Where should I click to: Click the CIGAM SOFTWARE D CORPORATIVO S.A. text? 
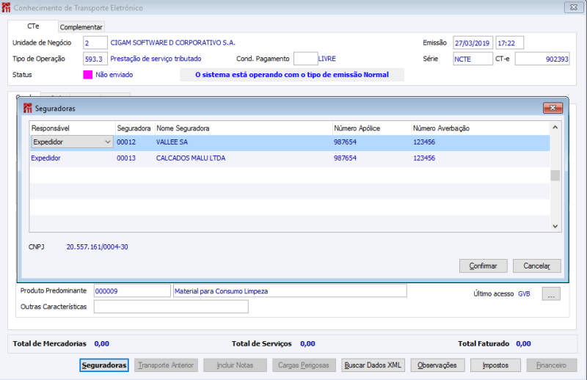173,43
